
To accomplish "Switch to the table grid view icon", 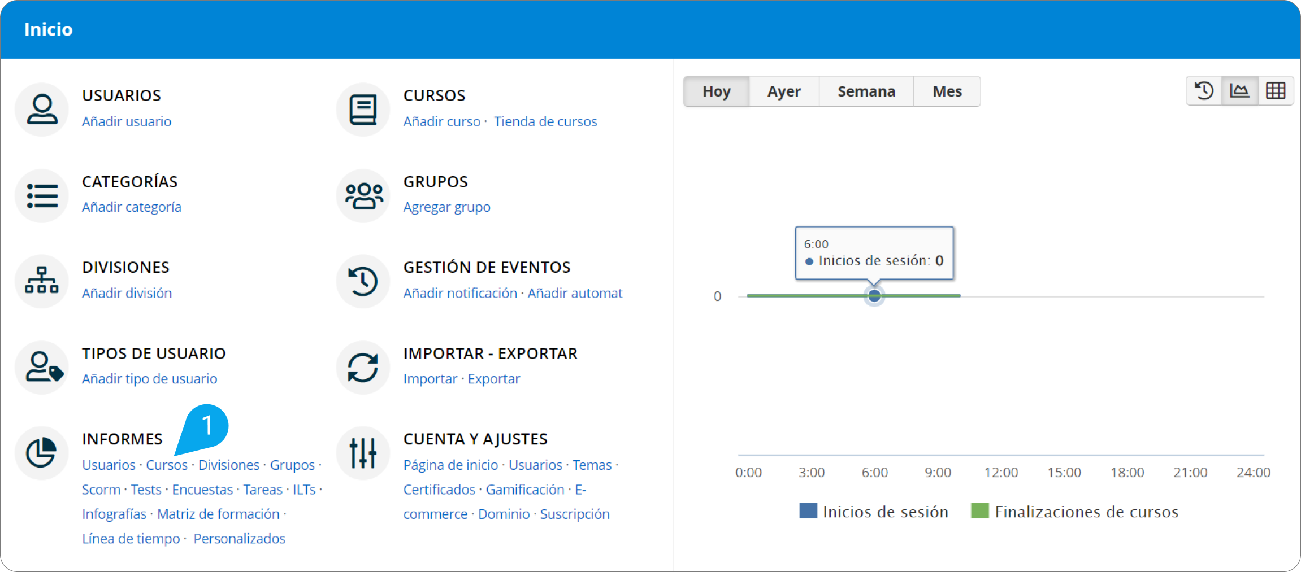I will 1276,91.
